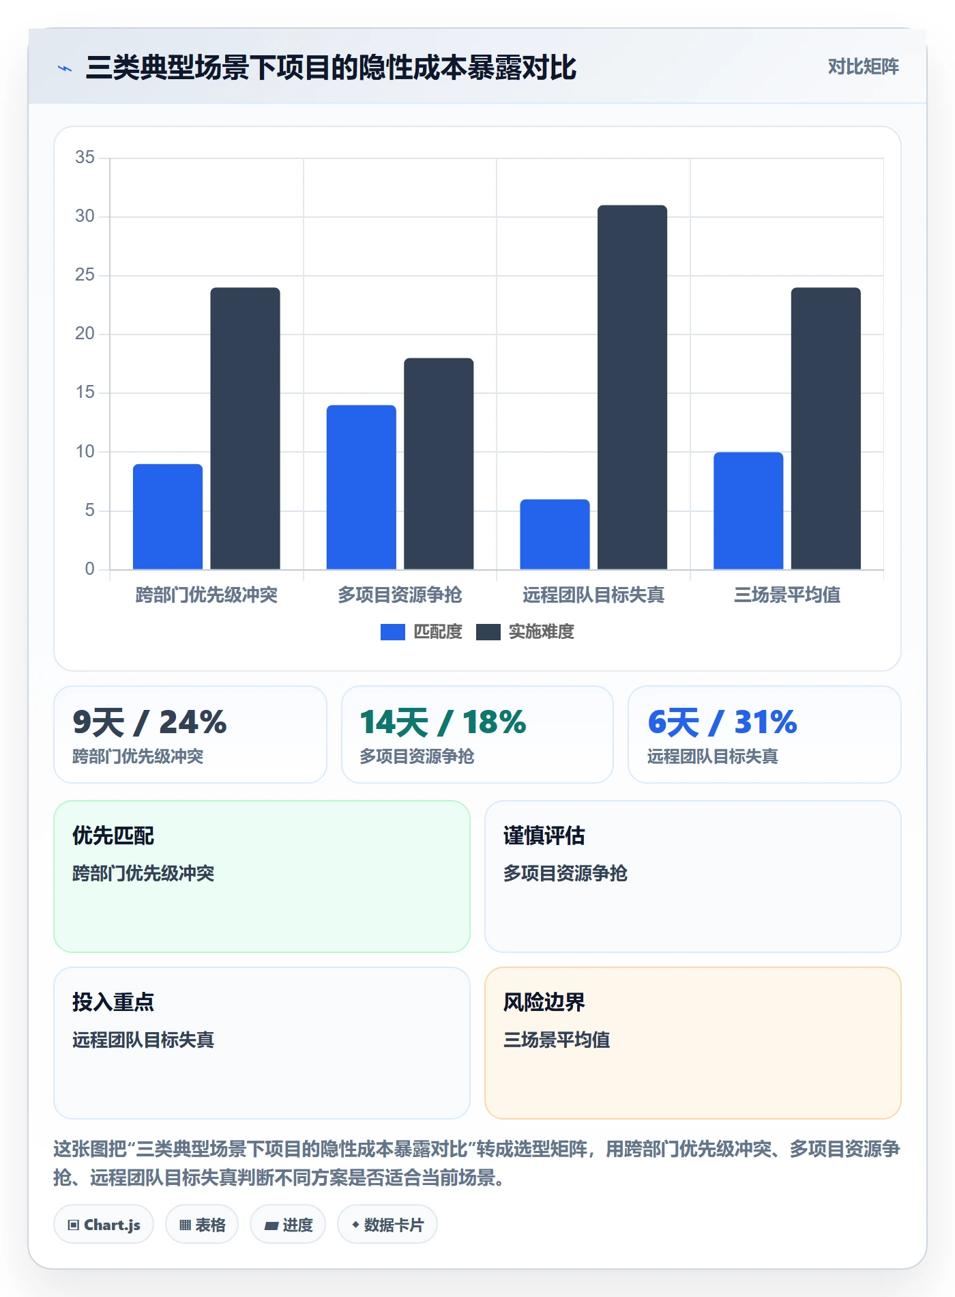
Task: Select the 6天 / 31% stat card
Action: tap(765, 735)
